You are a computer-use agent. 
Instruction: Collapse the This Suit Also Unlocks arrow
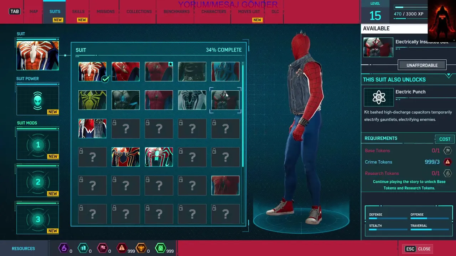[x=449, y=76]
